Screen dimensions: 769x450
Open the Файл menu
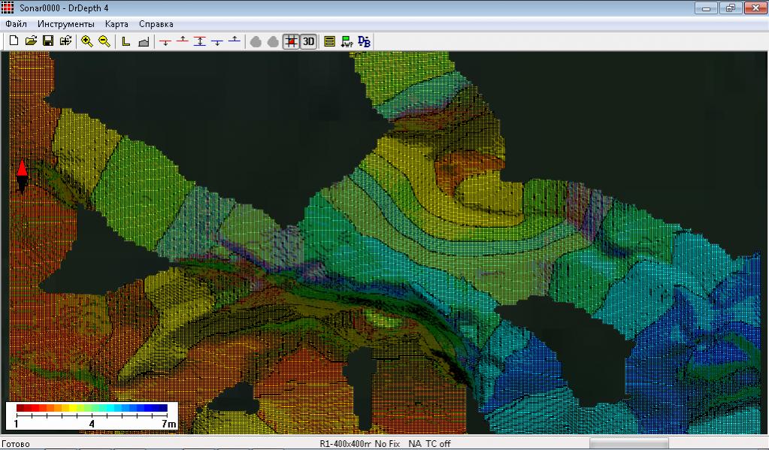[16, 24]
